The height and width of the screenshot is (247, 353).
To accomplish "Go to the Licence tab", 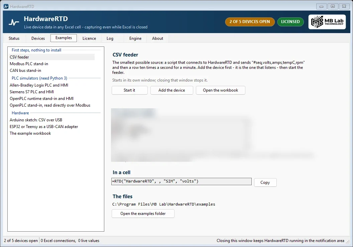I will point(89,38).
